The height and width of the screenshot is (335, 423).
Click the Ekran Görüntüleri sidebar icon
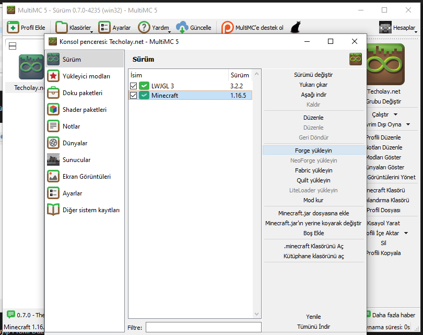coord(53,176)
